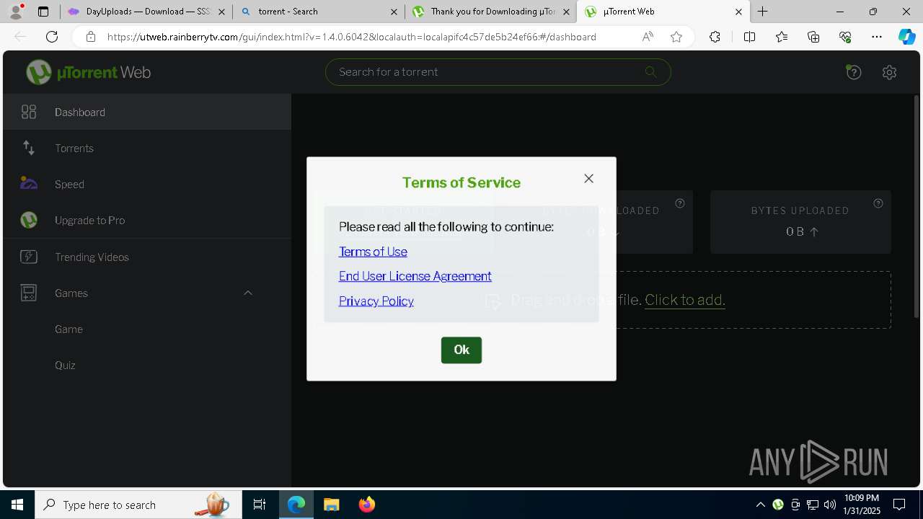Open File Explorer from taskbar
Image resolution: width=923 pixels, height=519 pixels.
coord(331,505)
